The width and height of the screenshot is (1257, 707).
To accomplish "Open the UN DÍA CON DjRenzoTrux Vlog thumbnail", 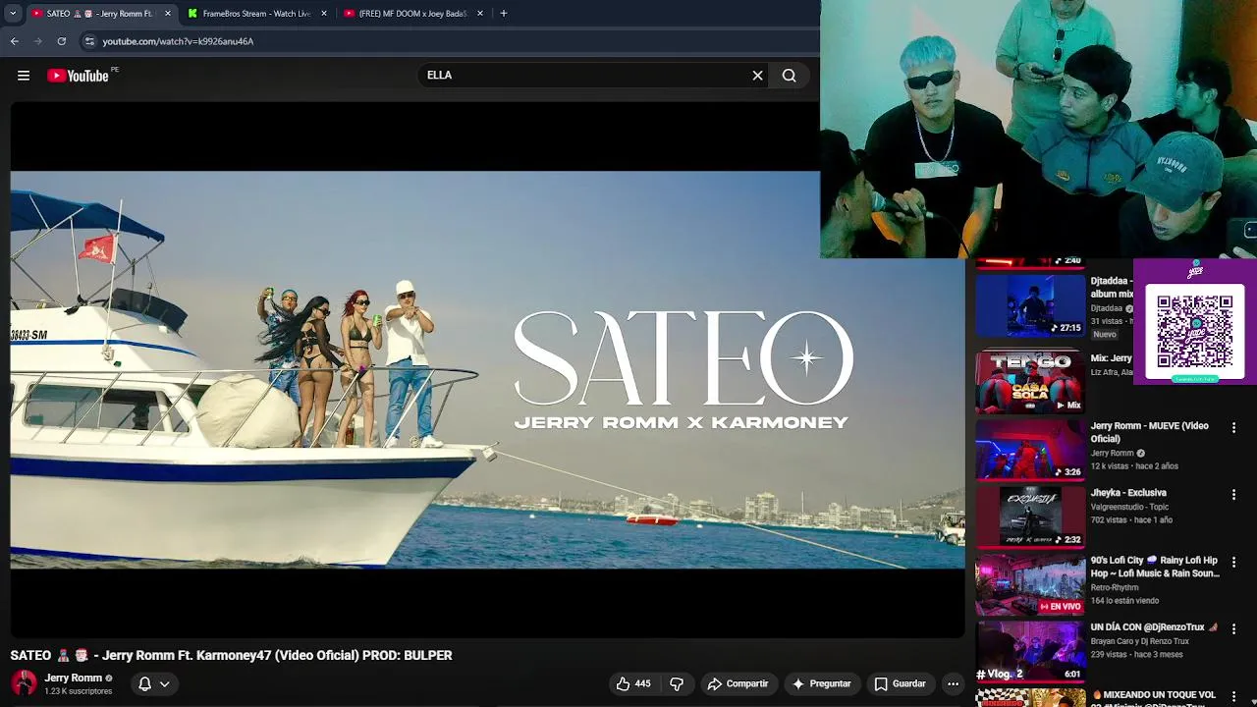I will (x=1029, y=651).
